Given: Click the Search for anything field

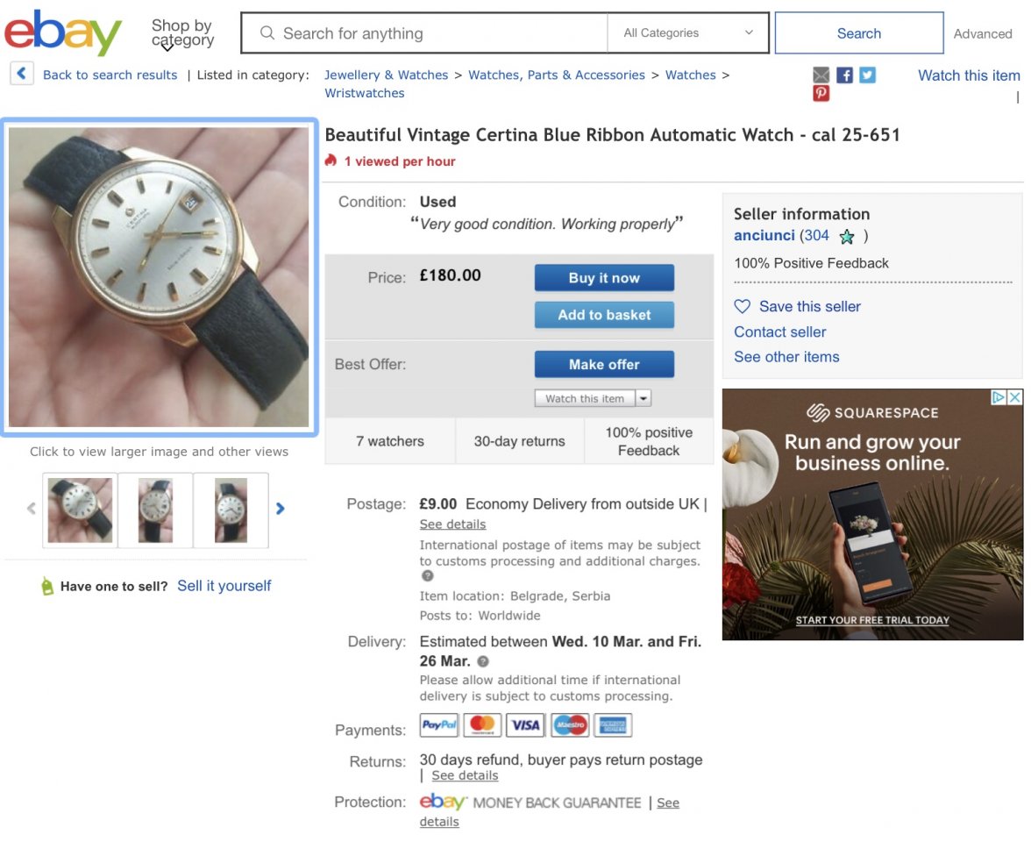Looking at the screenshot, I should 424,33.
